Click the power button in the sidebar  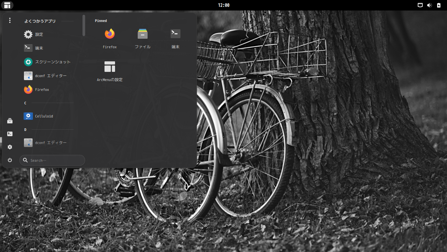[x=10, y=160]
